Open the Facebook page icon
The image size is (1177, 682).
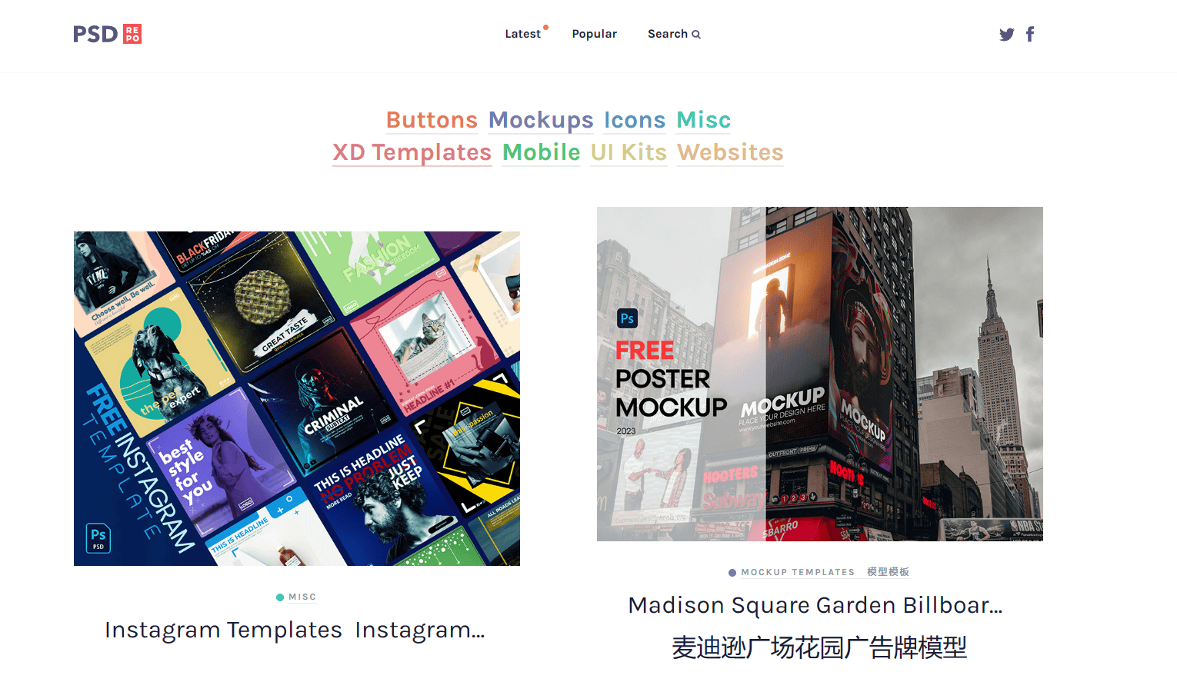[x=1030, y=34]
